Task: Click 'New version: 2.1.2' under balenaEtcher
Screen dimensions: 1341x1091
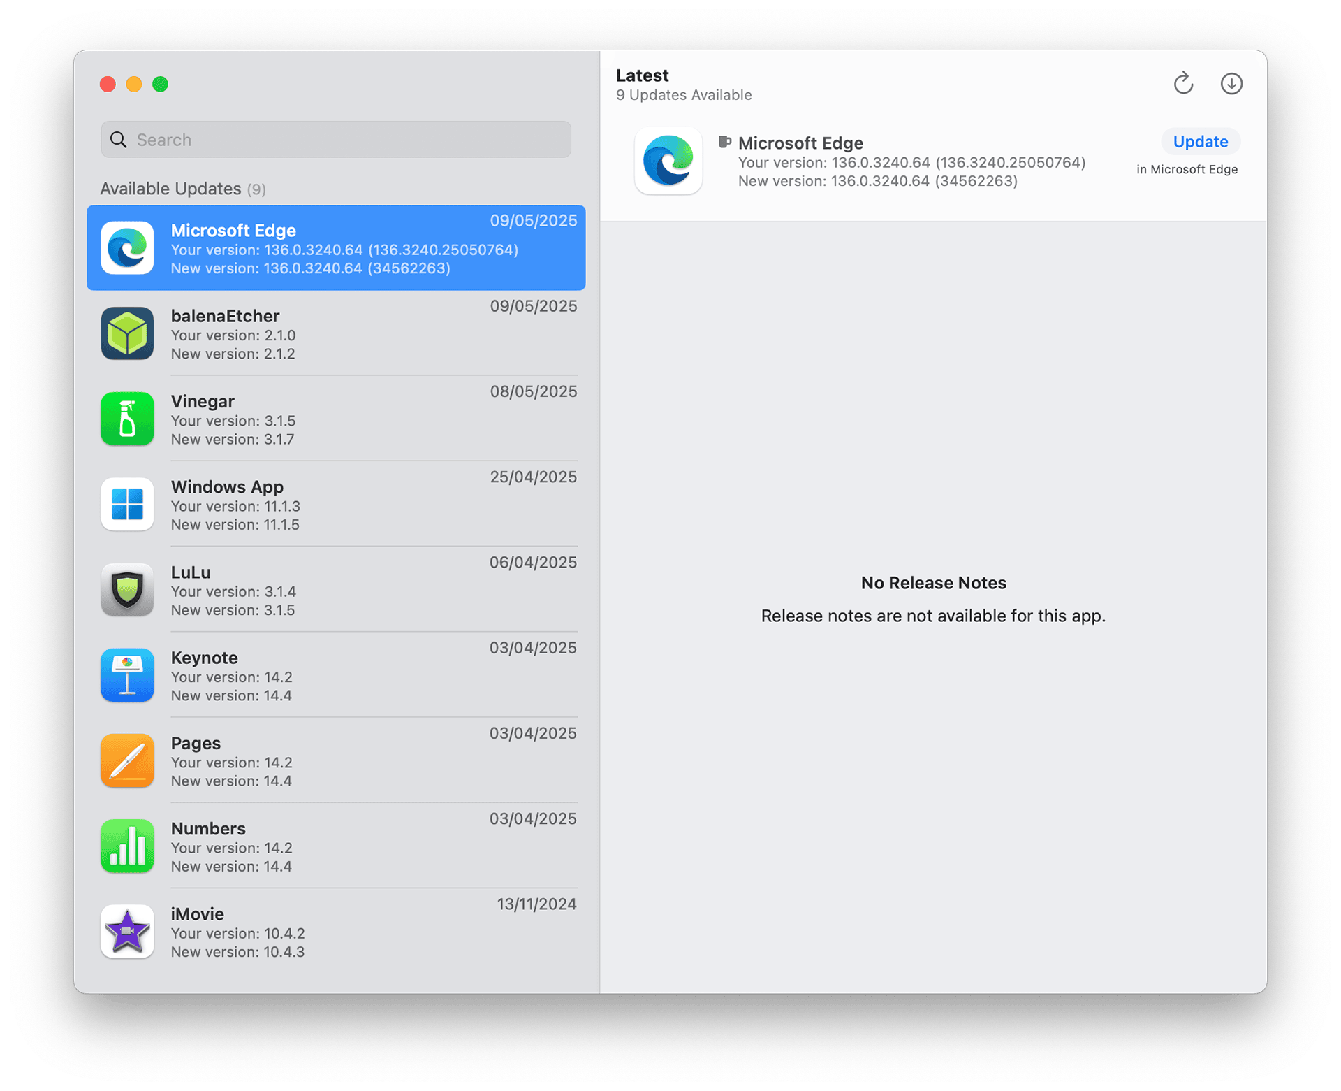Action: (233, 354)
